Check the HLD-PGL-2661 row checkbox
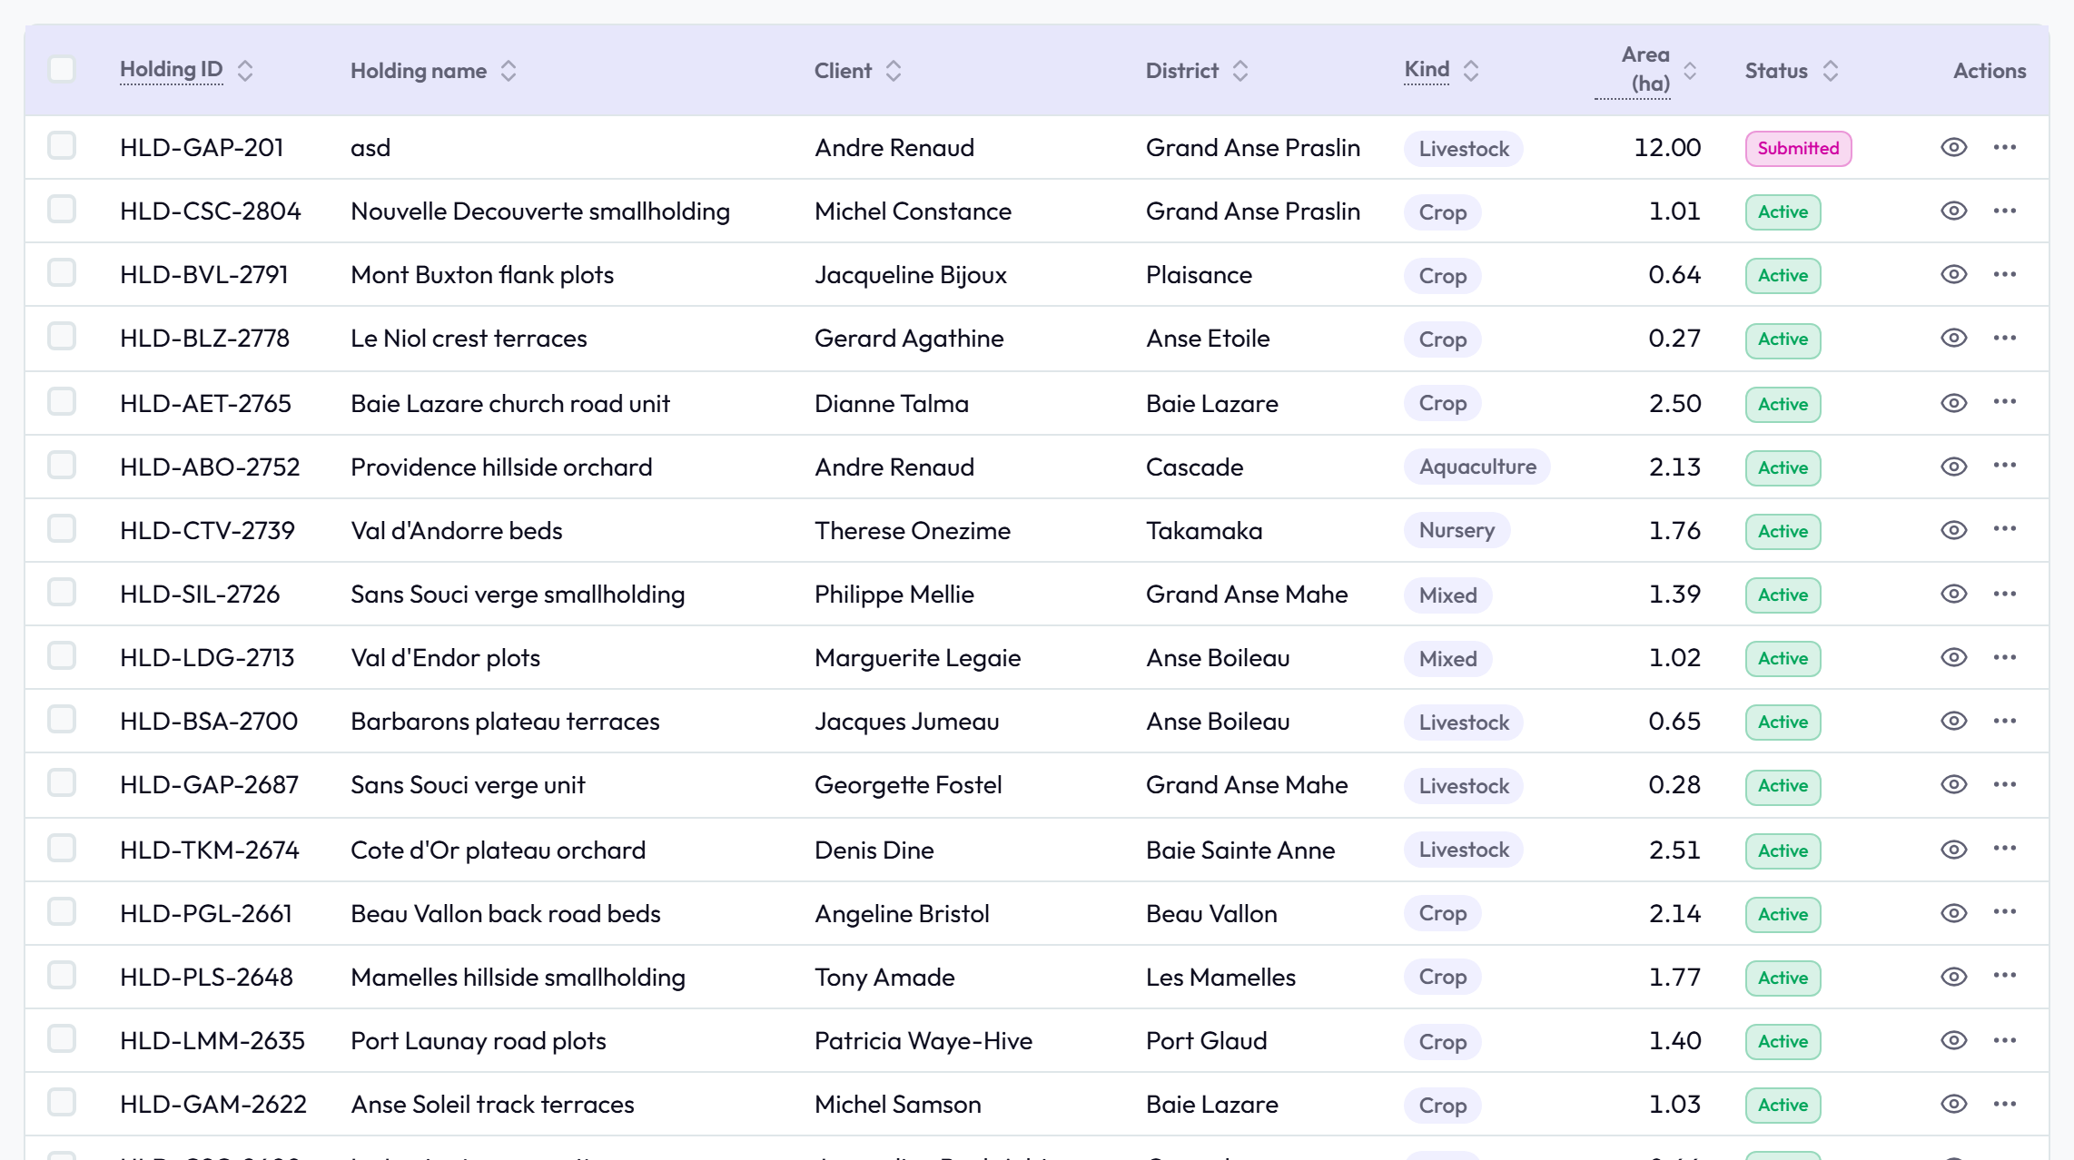The image size is (2074, 1160). (62, 911)
